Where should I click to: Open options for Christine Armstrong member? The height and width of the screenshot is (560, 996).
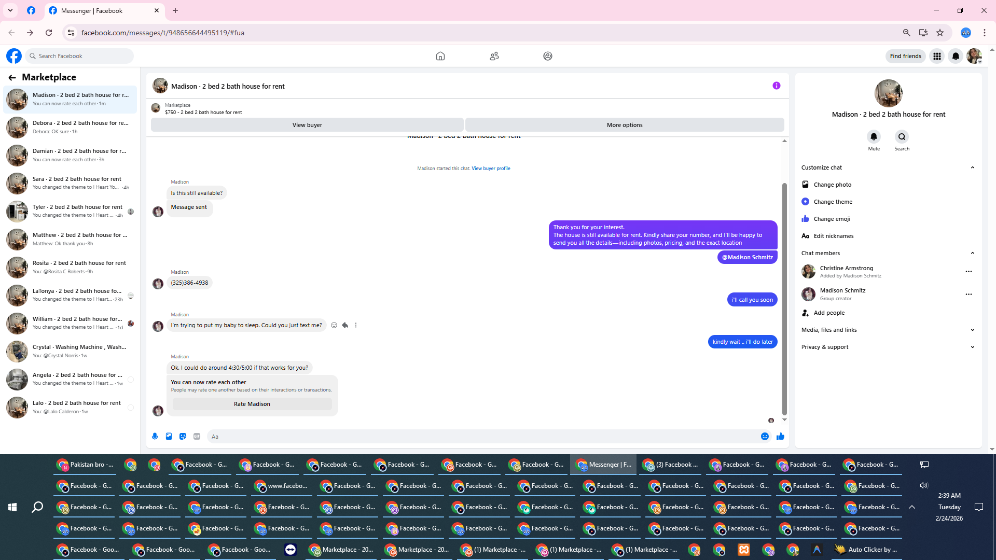(968, 272)
